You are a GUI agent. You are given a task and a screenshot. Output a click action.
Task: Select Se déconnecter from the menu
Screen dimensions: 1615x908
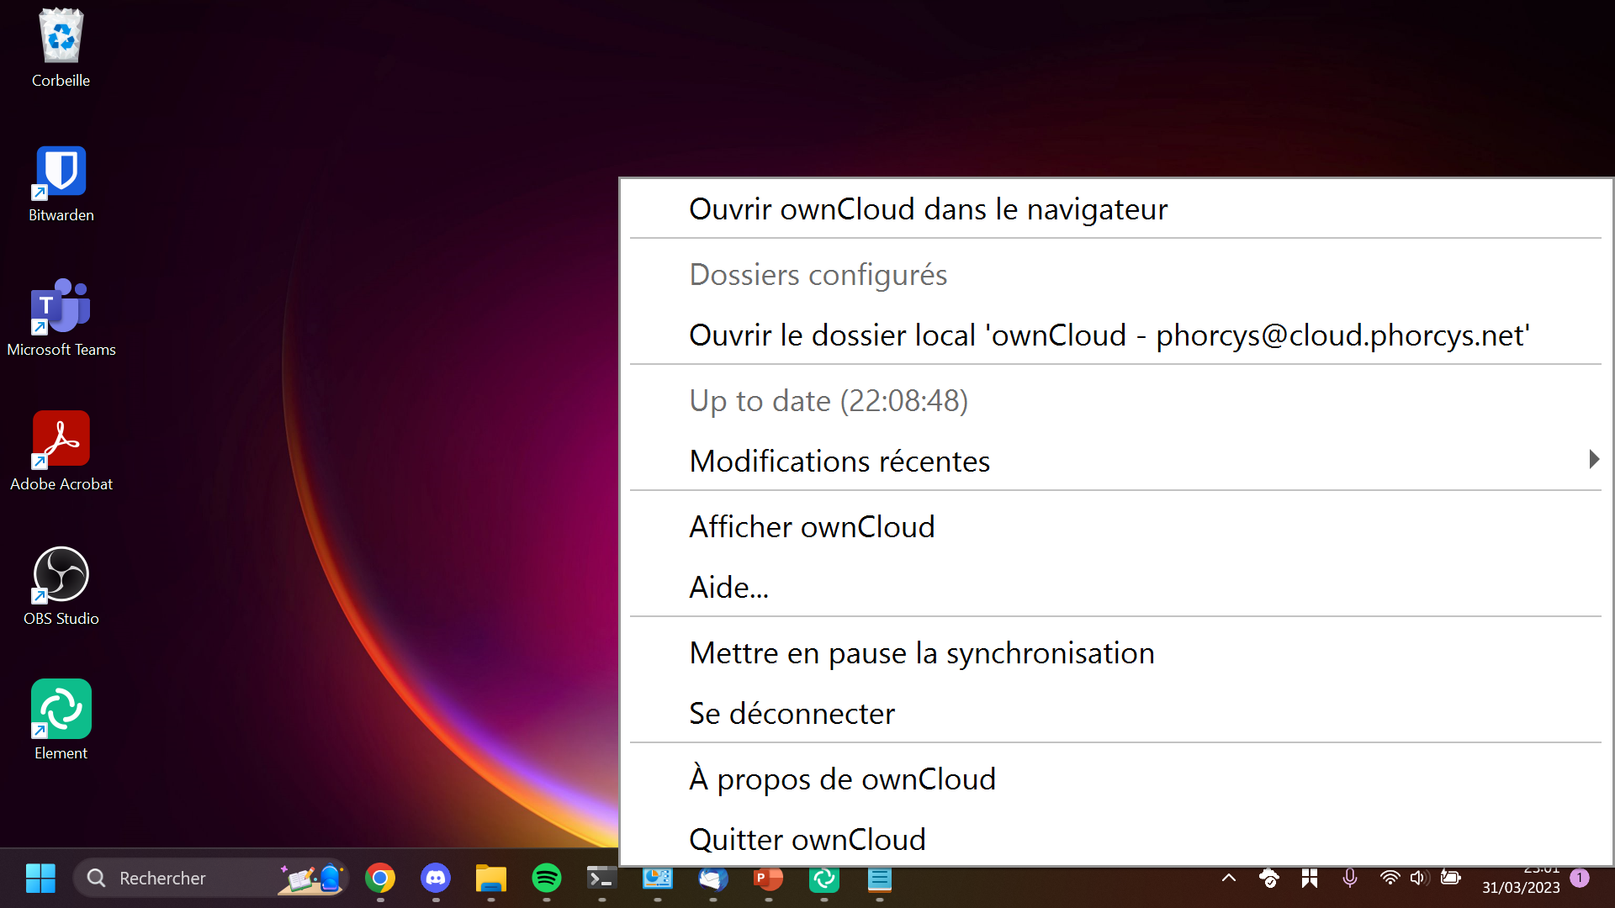pyautogui.click(x=1115, y=713)
